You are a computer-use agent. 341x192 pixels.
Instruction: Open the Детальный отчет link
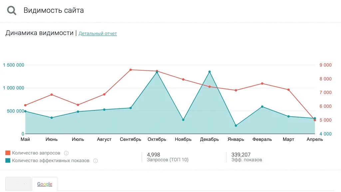click(x=98, y=34)
